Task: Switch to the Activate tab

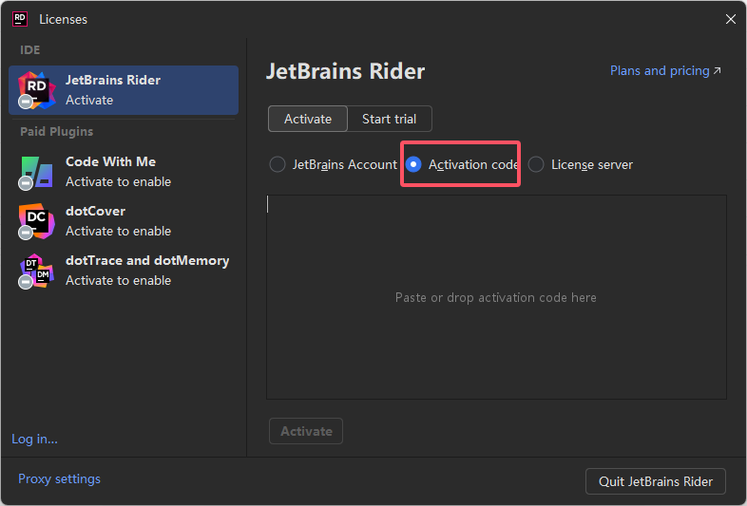Action: (x=308, y=119)
